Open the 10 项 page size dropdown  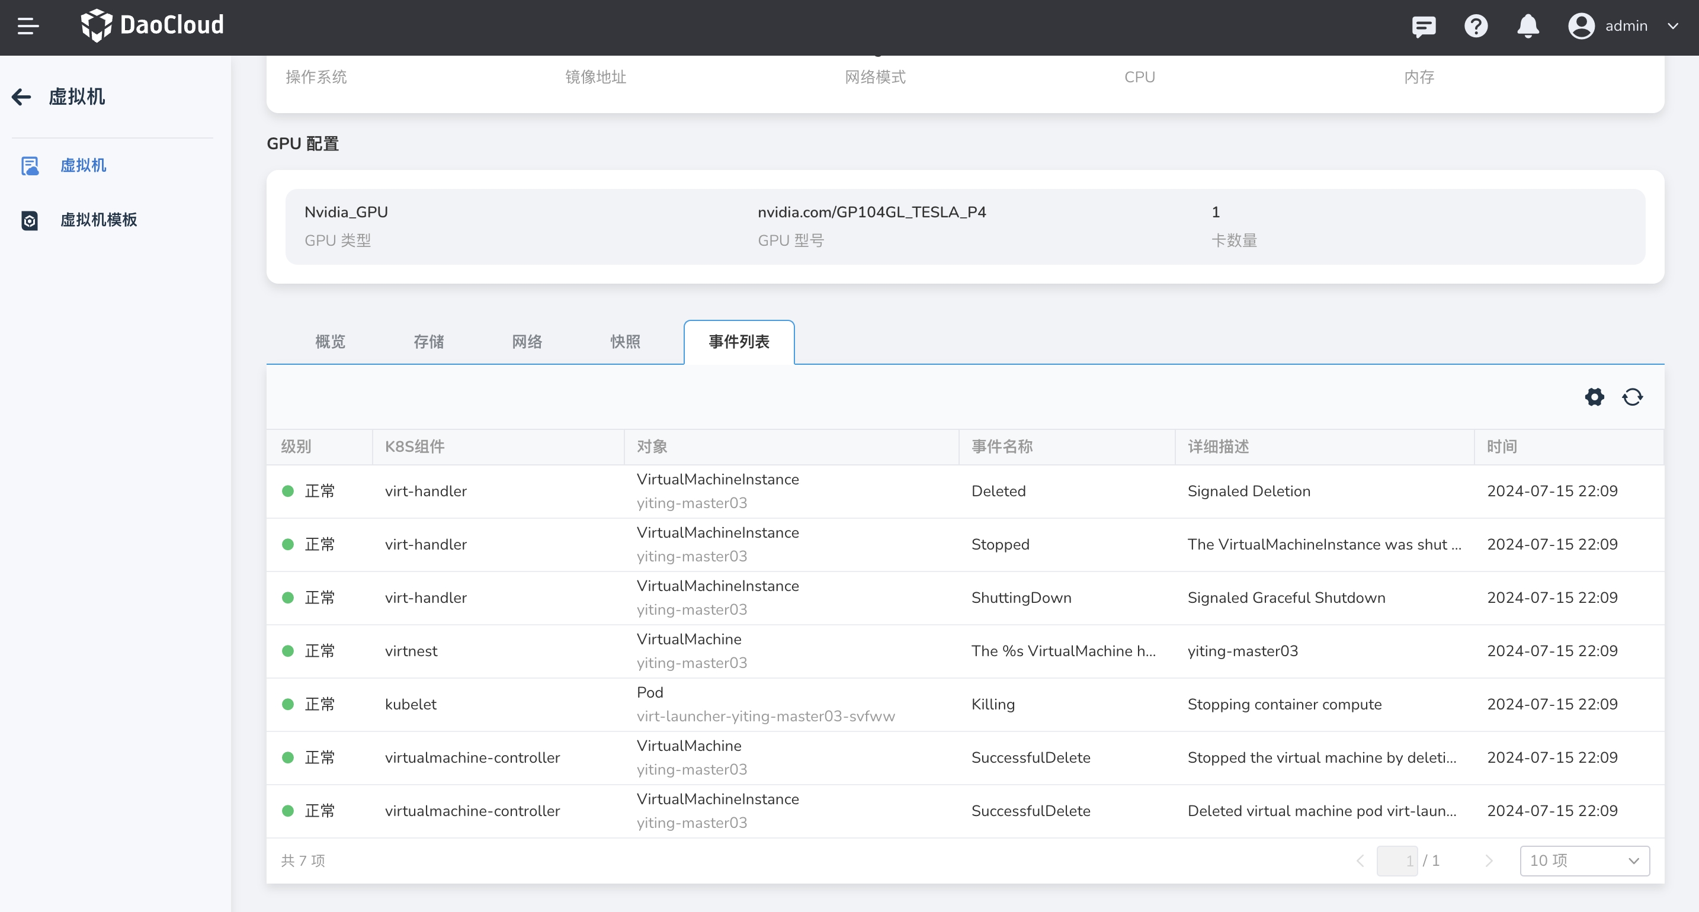1584,860
